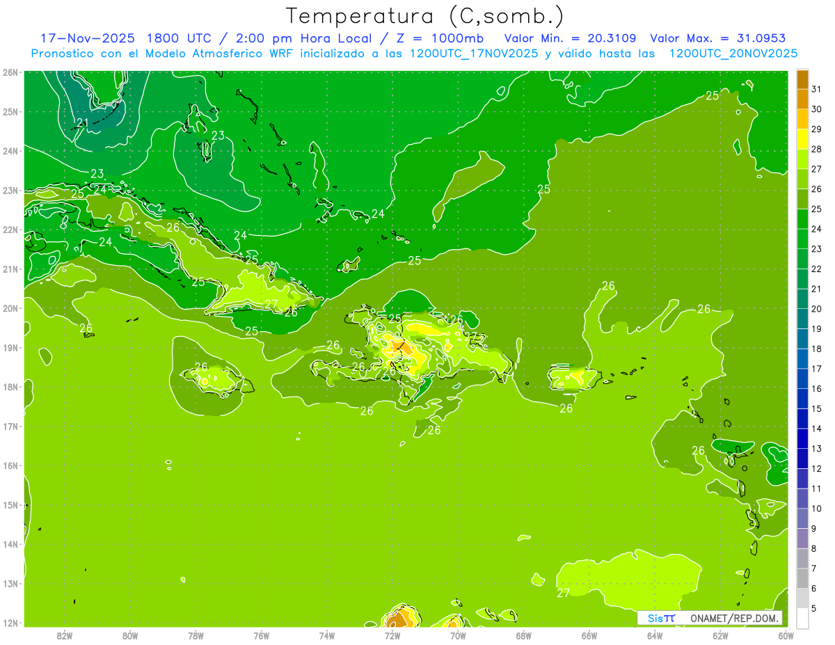The width and height of the screenshot is (835, 645).
Task: Select the '17-Nov-2025' date text
Action: [88, 38]
